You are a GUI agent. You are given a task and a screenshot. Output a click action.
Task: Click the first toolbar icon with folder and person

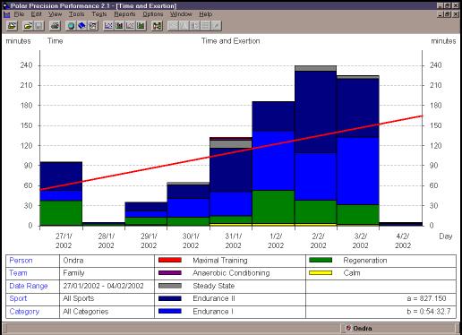pyautogui.click(x=12, y=26)
